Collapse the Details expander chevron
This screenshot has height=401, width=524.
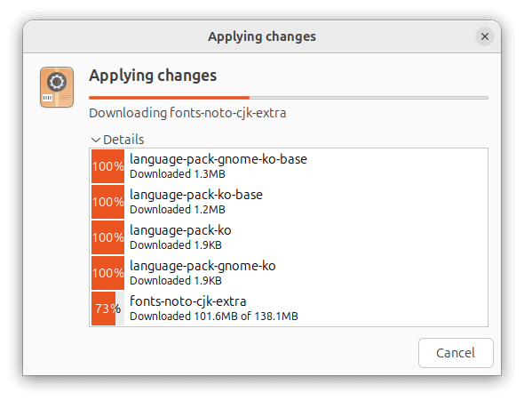[x=96, y=140]
